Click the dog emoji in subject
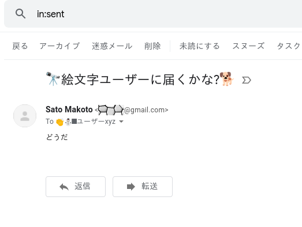The width and height of the screenshot is (302, 227). [227, 79]
